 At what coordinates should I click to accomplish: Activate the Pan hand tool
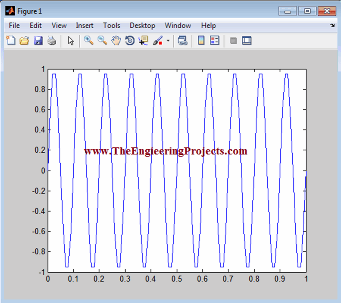116,40
